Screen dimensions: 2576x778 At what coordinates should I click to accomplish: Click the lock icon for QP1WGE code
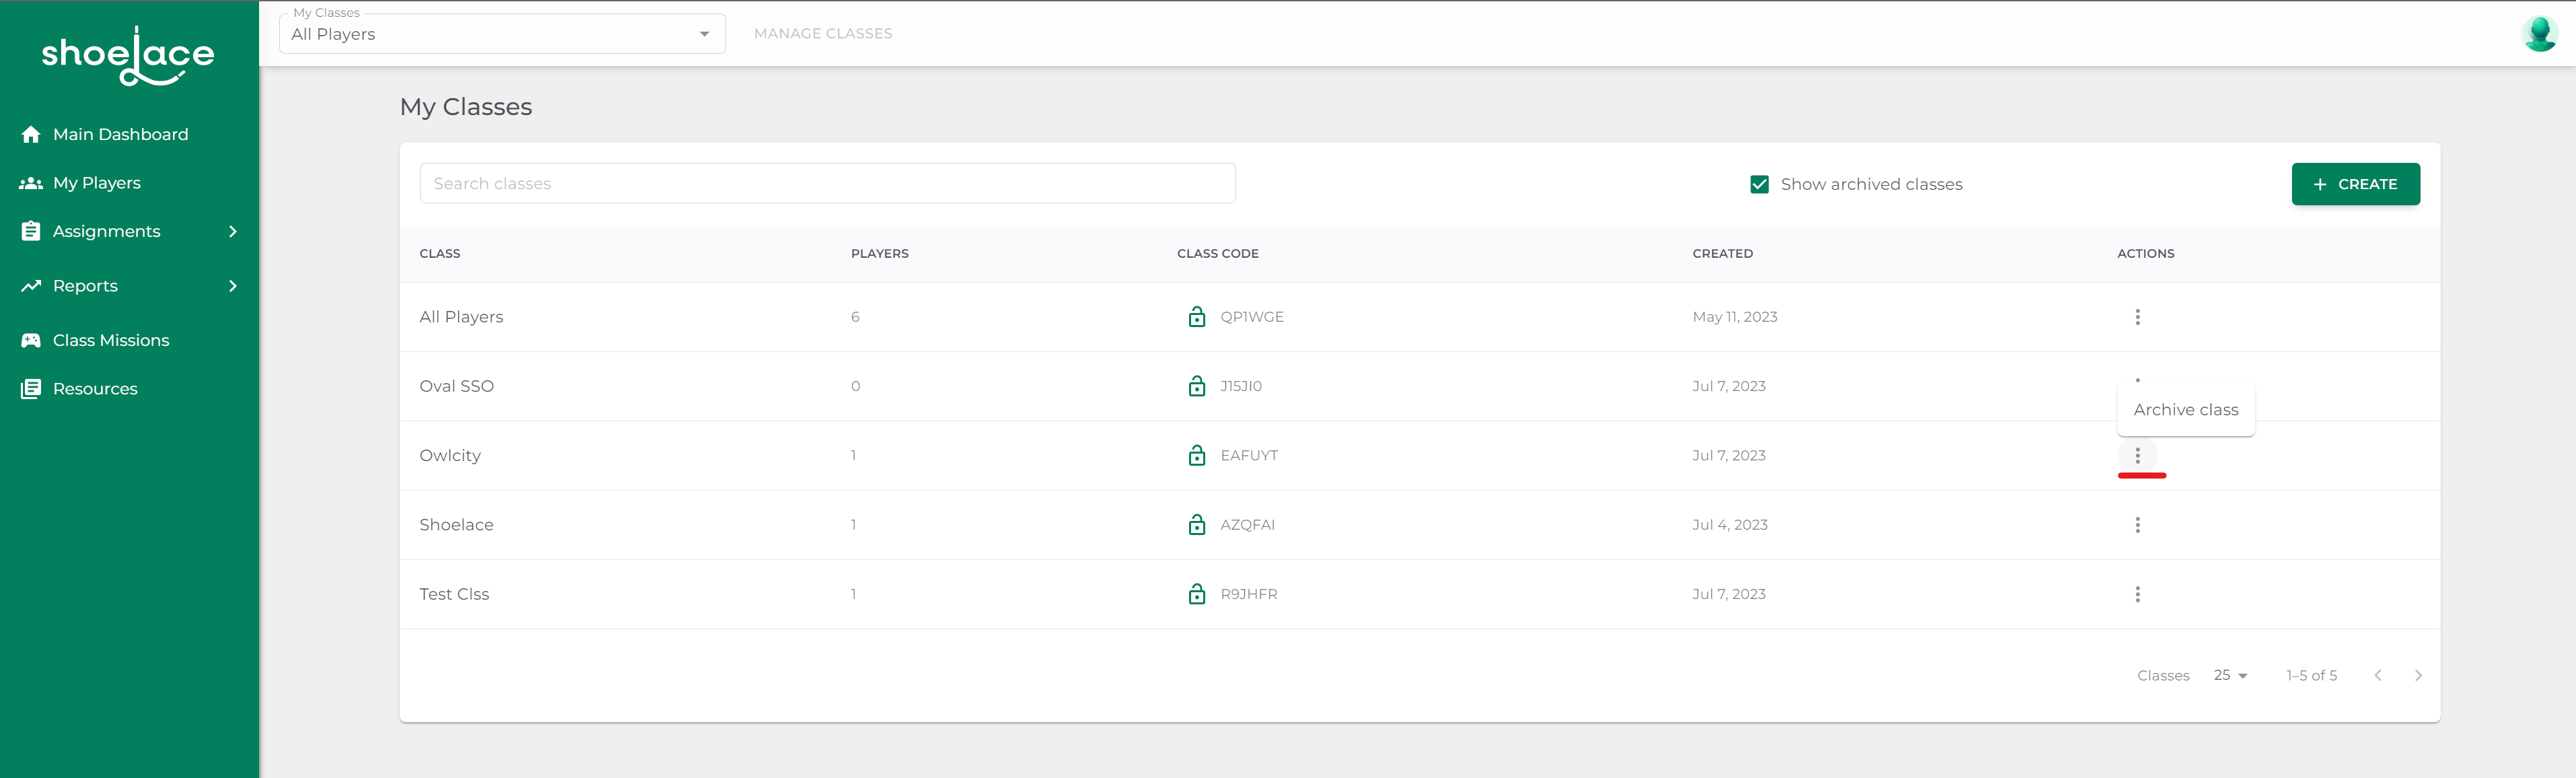coord(1196,317)
